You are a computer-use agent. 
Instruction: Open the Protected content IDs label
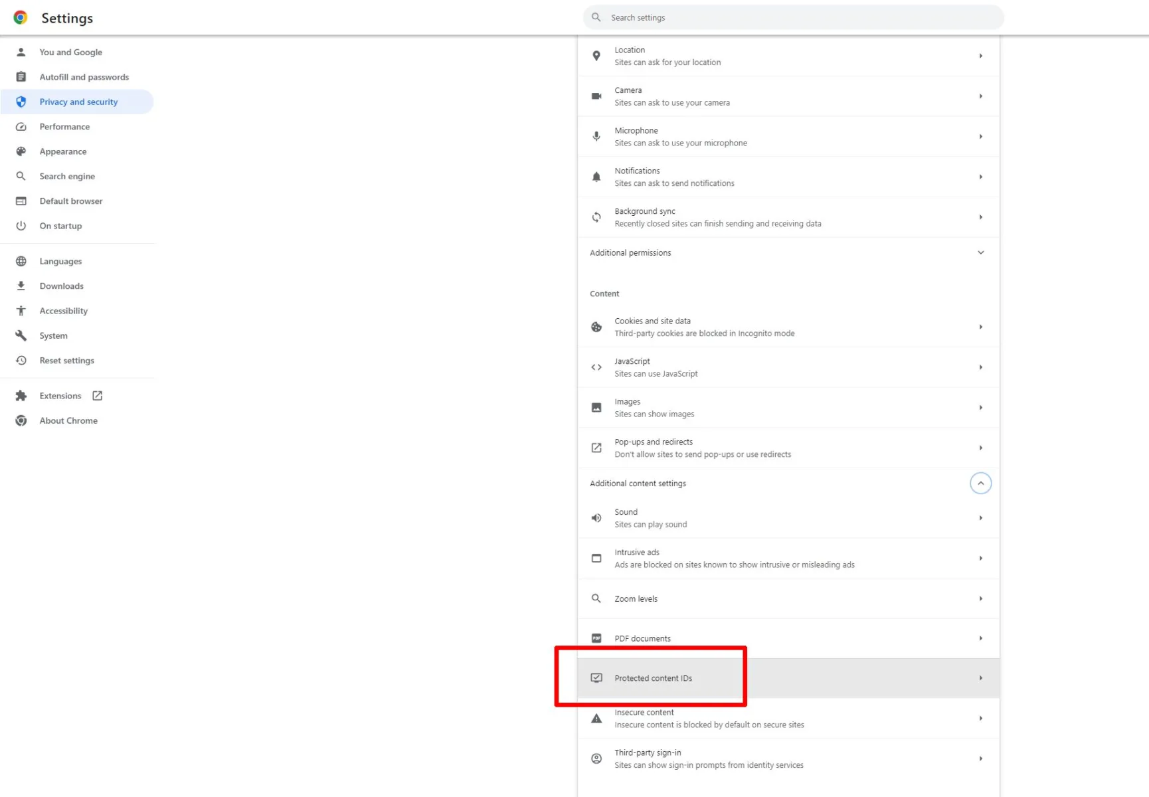click(653, 678)
